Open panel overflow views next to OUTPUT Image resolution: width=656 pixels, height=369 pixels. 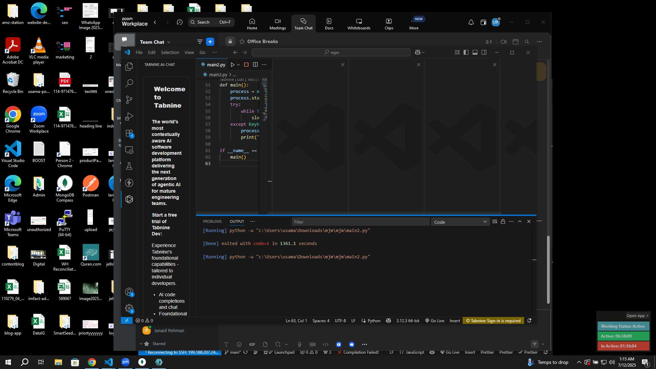252,221
